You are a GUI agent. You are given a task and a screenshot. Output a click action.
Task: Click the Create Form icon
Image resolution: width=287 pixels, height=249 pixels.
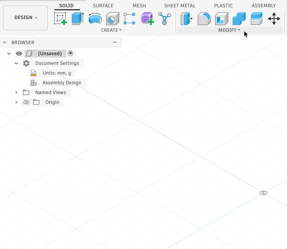tap(147, 19)
